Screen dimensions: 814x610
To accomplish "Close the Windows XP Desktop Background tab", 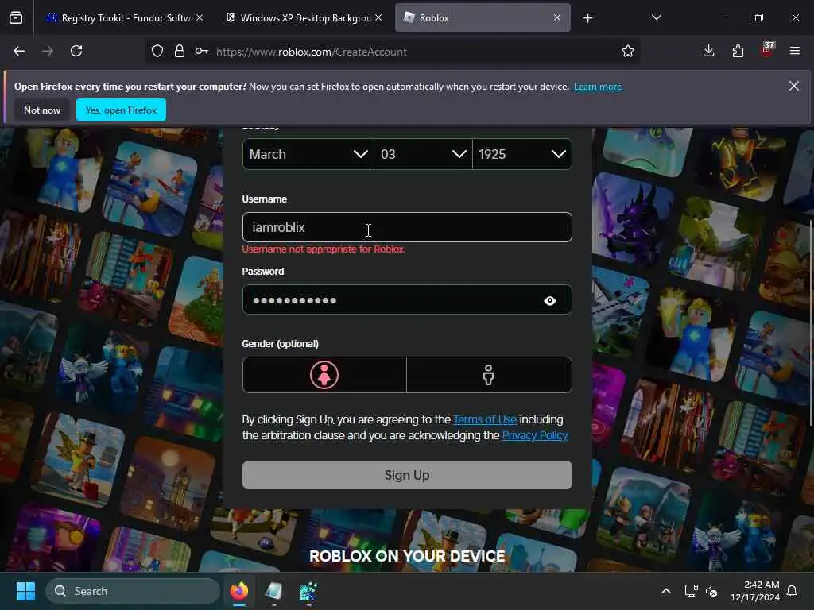I will click(379, 18).
